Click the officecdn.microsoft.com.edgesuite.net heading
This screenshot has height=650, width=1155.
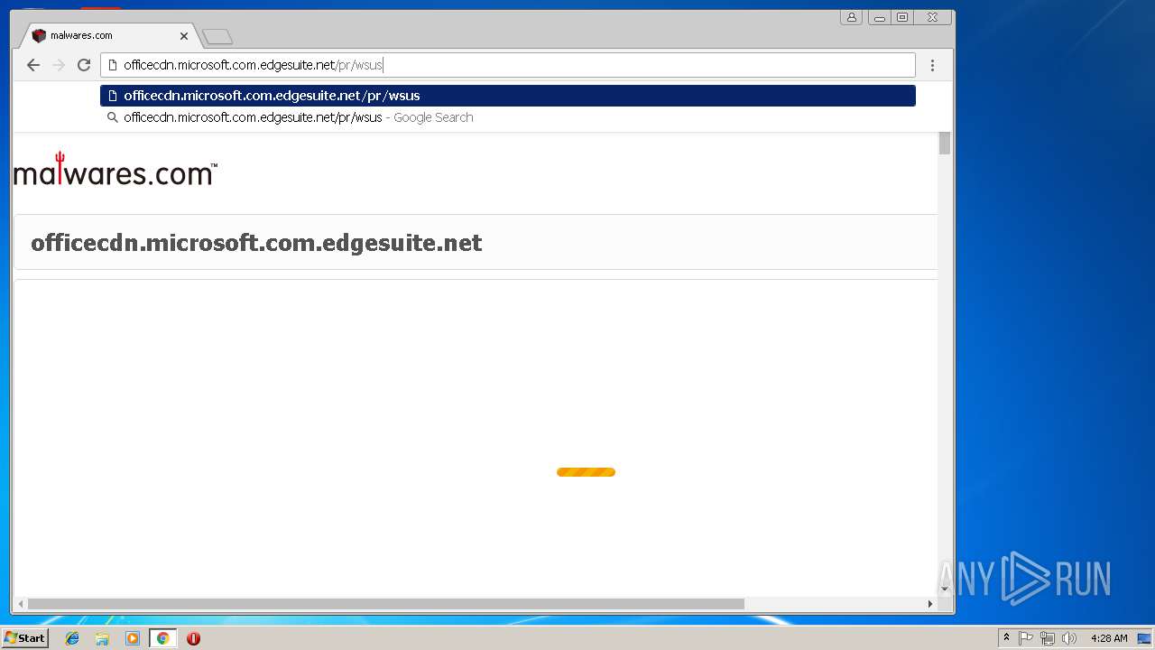256,243
